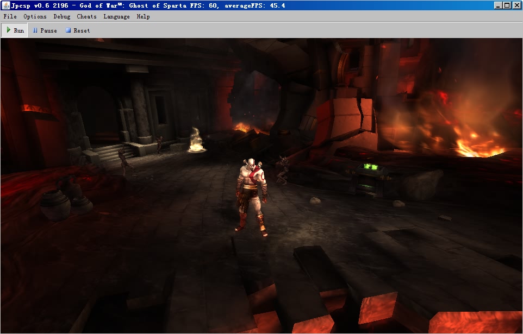Screen dimensions: 523x334
Task: Open the Cheats menu
Action: coord(86,16)
